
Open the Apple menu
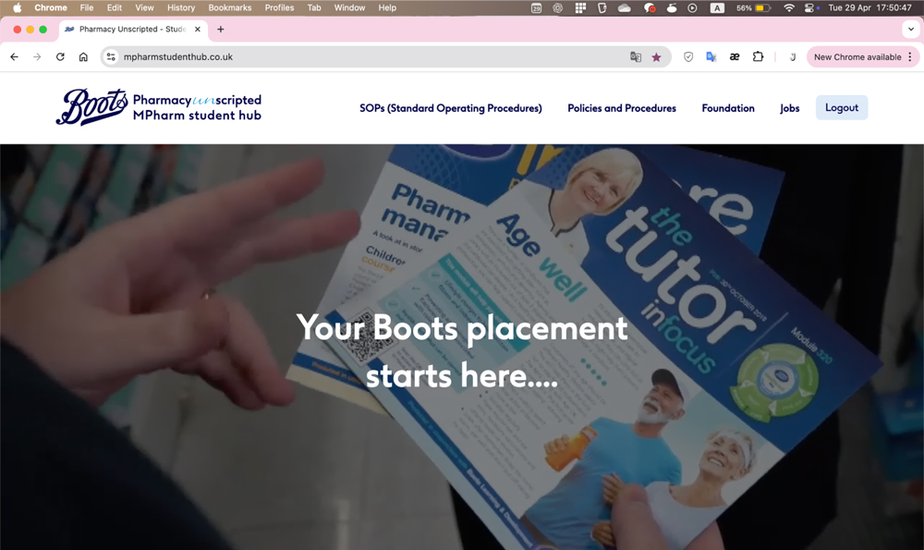click(17, 7)
